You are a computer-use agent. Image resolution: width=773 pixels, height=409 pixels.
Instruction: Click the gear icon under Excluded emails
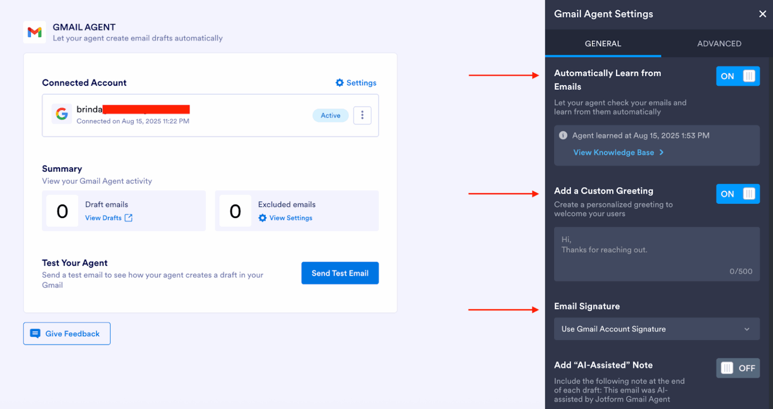tap(262, 218)
